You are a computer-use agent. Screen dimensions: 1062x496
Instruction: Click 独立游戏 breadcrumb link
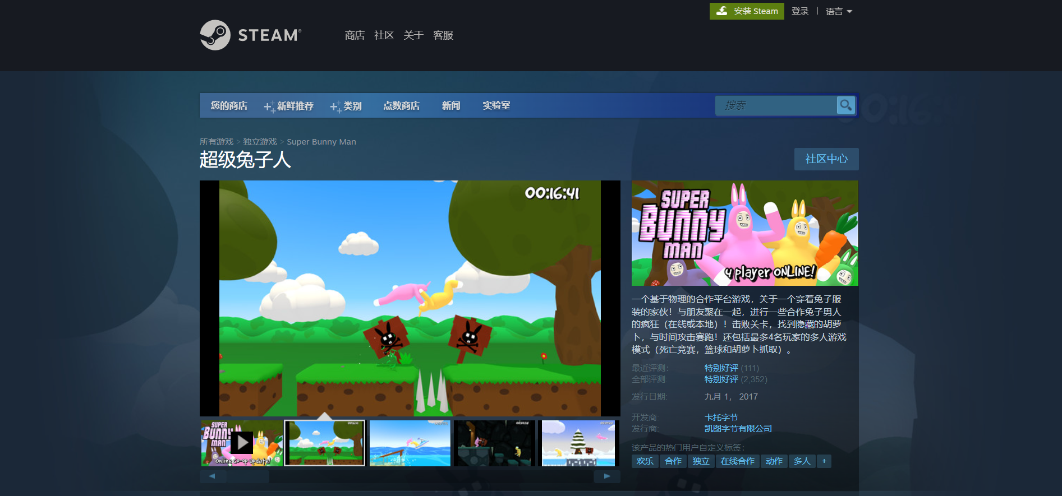pyautogui.click(x=260, y=142)
